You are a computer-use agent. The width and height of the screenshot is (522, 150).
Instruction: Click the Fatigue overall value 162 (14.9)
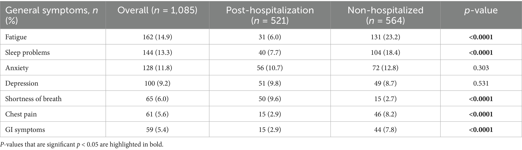[x=157, y=37]
